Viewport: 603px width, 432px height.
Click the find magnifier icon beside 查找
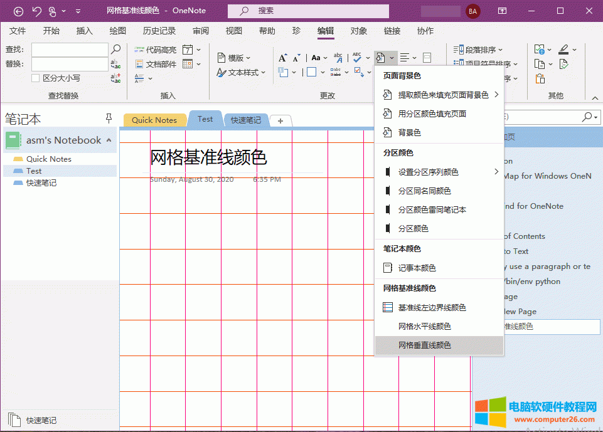(115, 49)
